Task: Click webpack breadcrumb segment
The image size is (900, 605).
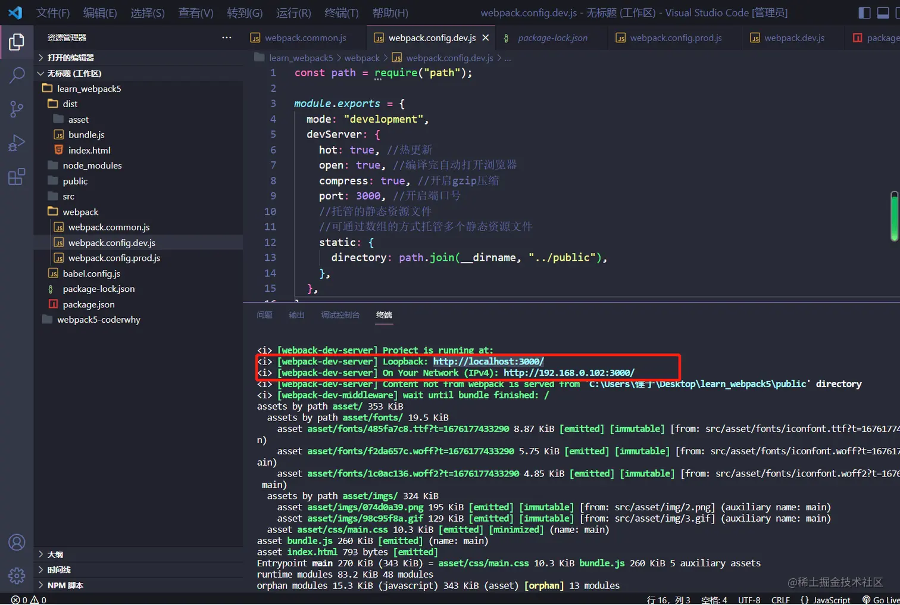Action: [362, 58]
